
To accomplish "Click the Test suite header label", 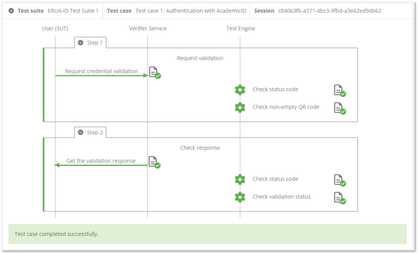I will (31, 11).
